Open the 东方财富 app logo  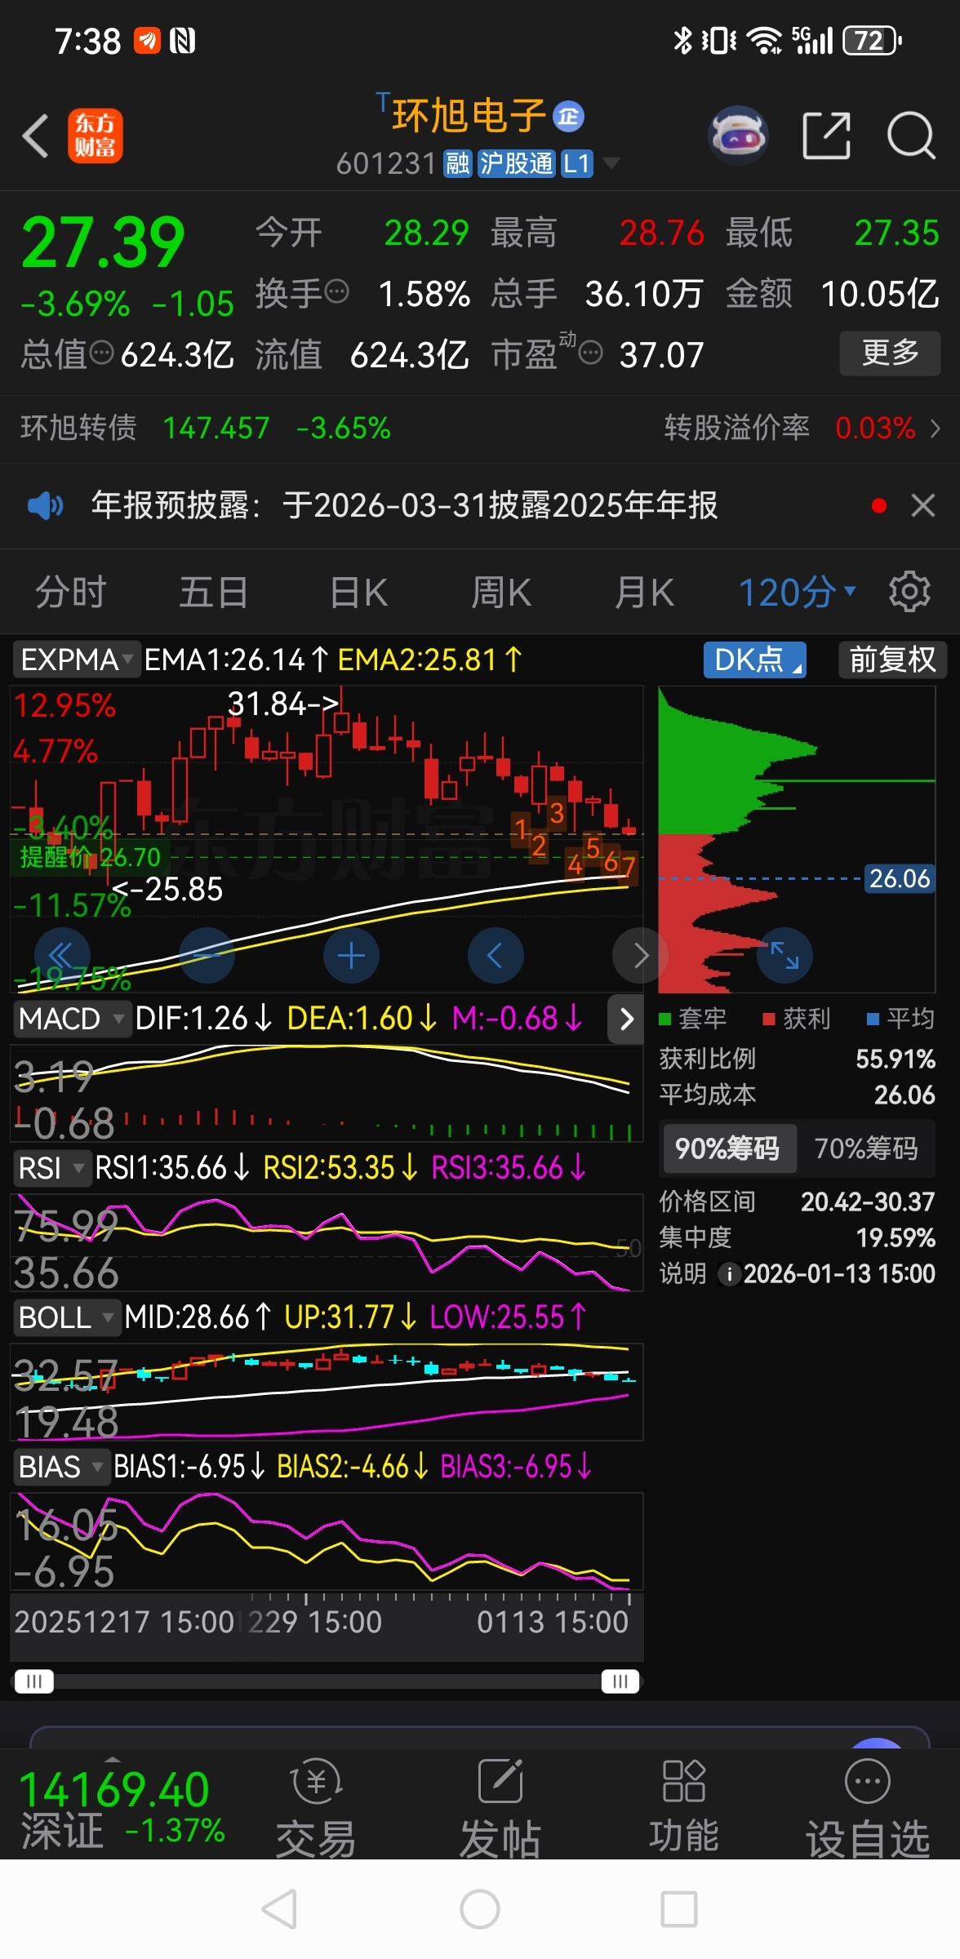(96, 135)
